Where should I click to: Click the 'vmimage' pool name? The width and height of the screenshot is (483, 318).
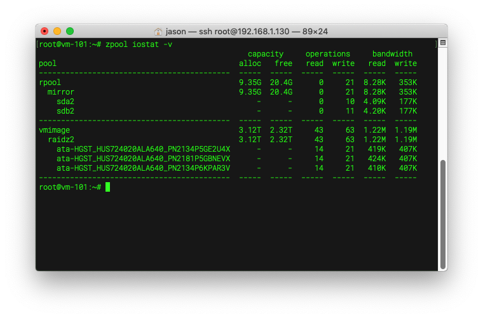[54, 130]
